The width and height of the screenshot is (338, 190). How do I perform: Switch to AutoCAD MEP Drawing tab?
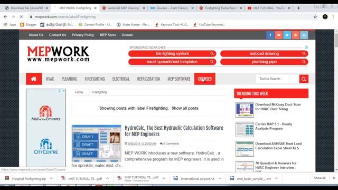point(124,8)
